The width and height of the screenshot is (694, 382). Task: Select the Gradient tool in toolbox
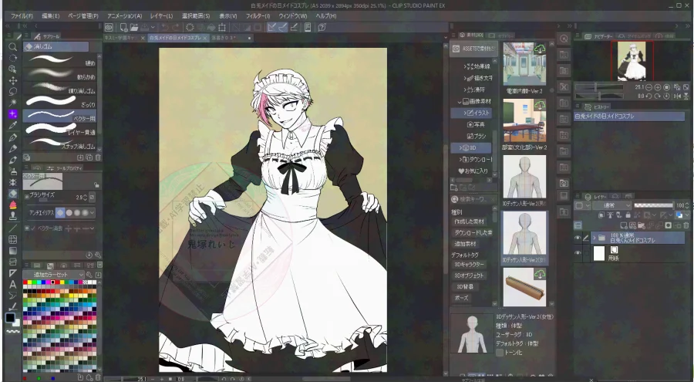pos(13,250)
